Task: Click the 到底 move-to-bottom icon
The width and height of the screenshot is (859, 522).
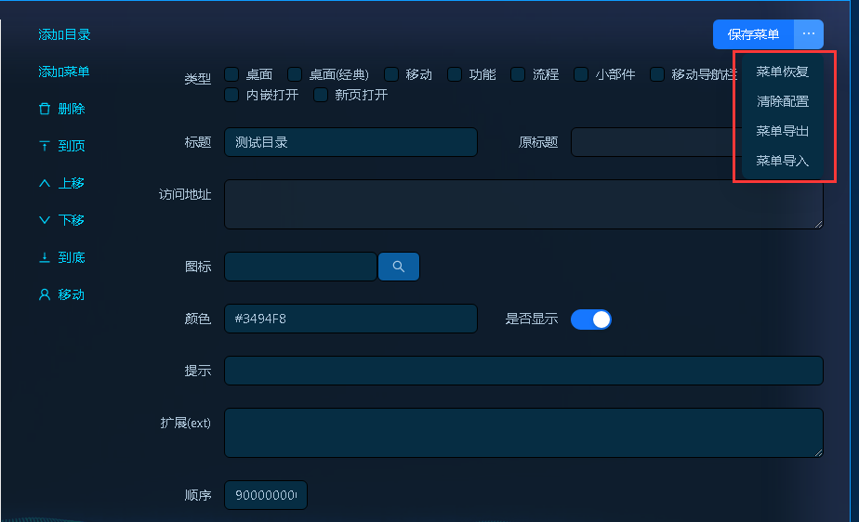Action: tap(45, 257)
